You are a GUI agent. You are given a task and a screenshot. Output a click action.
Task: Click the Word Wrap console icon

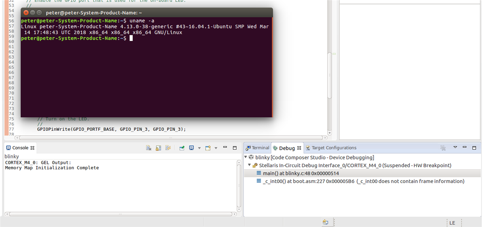(x=168, y=148)
